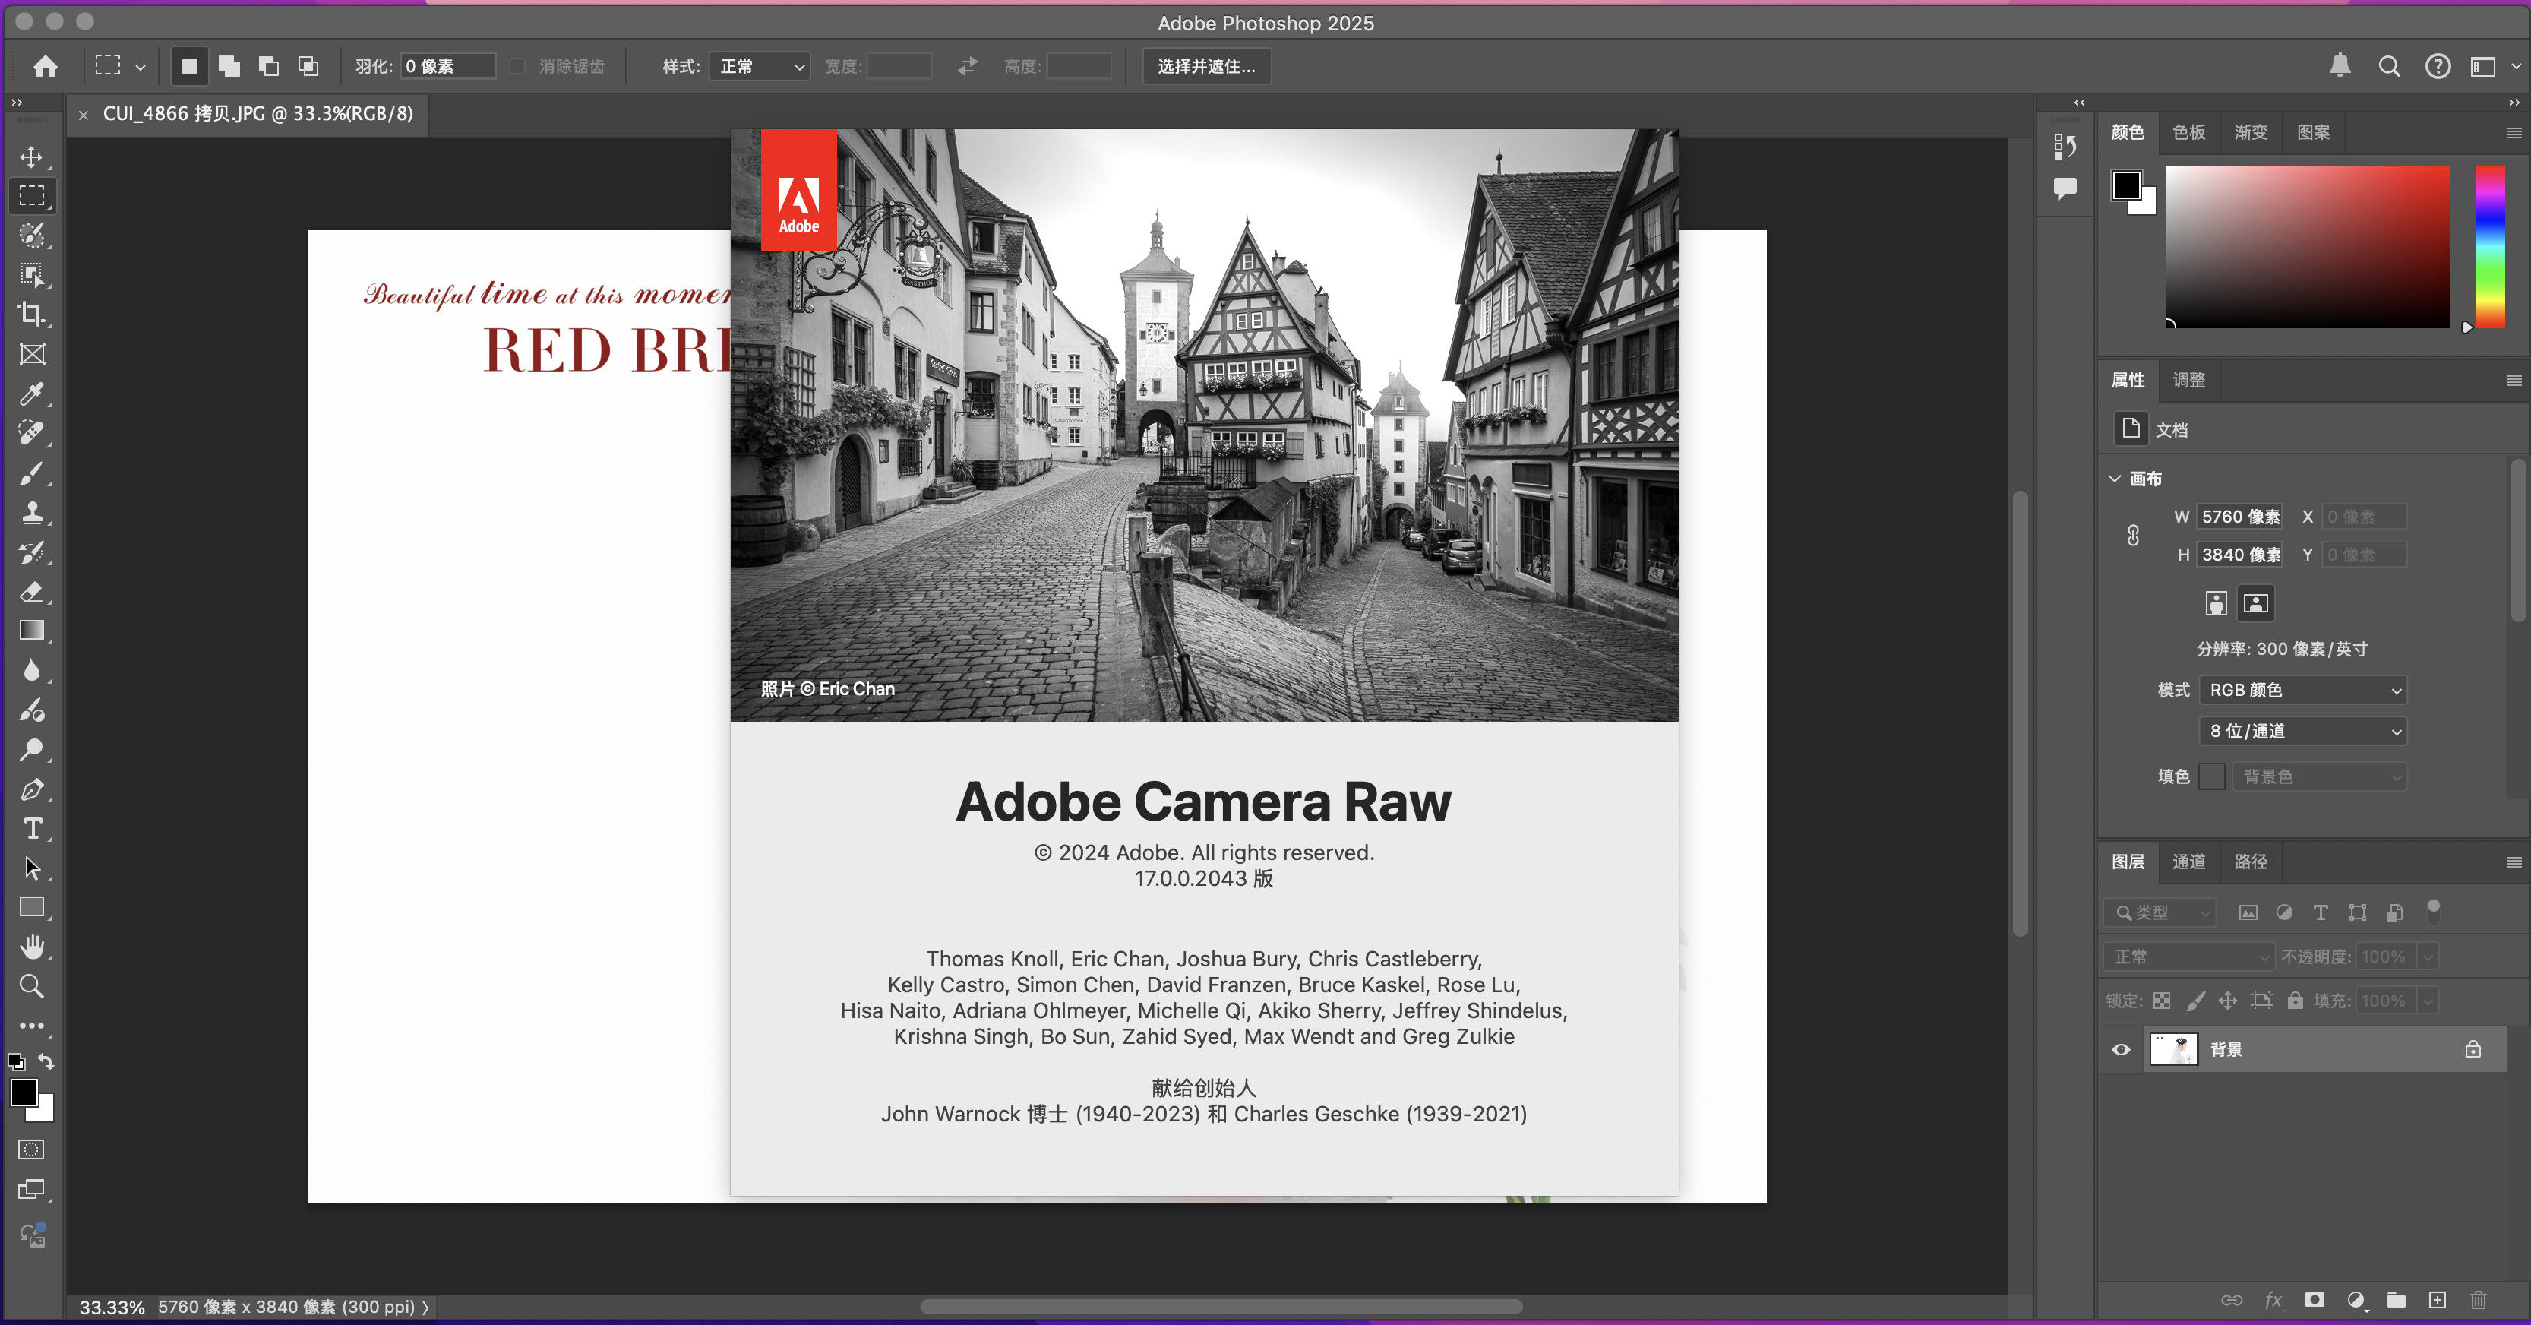2531x1325 pixels.
Task: Select the Crop tool
Action: 31,315
